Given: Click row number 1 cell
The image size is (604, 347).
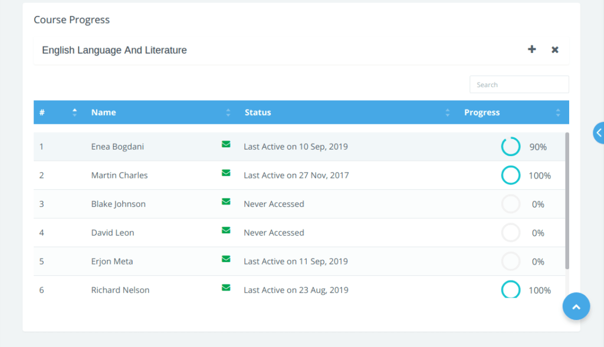Looking at the screenshot, I should [x=41, y=147].
